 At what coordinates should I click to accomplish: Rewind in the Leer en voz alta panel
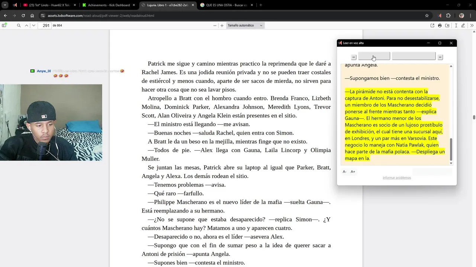[354, 57]
